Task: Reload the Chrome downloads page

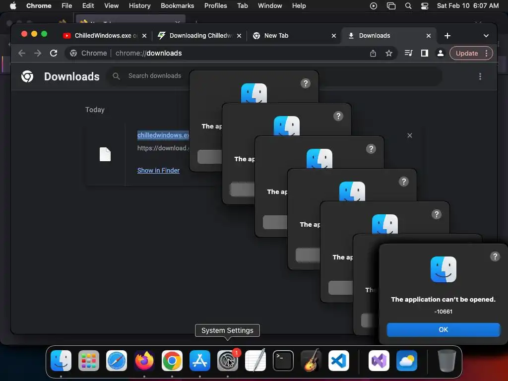Action: 54,53
